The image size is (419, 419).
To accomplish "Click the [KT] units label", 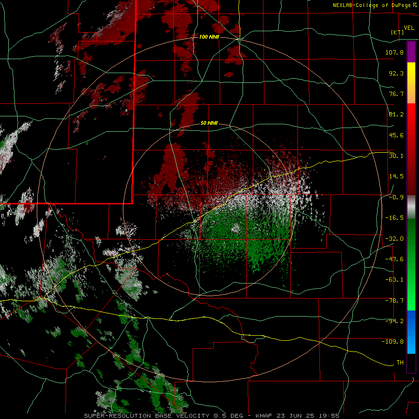I will pyautogui.click(x=398, y=32).
